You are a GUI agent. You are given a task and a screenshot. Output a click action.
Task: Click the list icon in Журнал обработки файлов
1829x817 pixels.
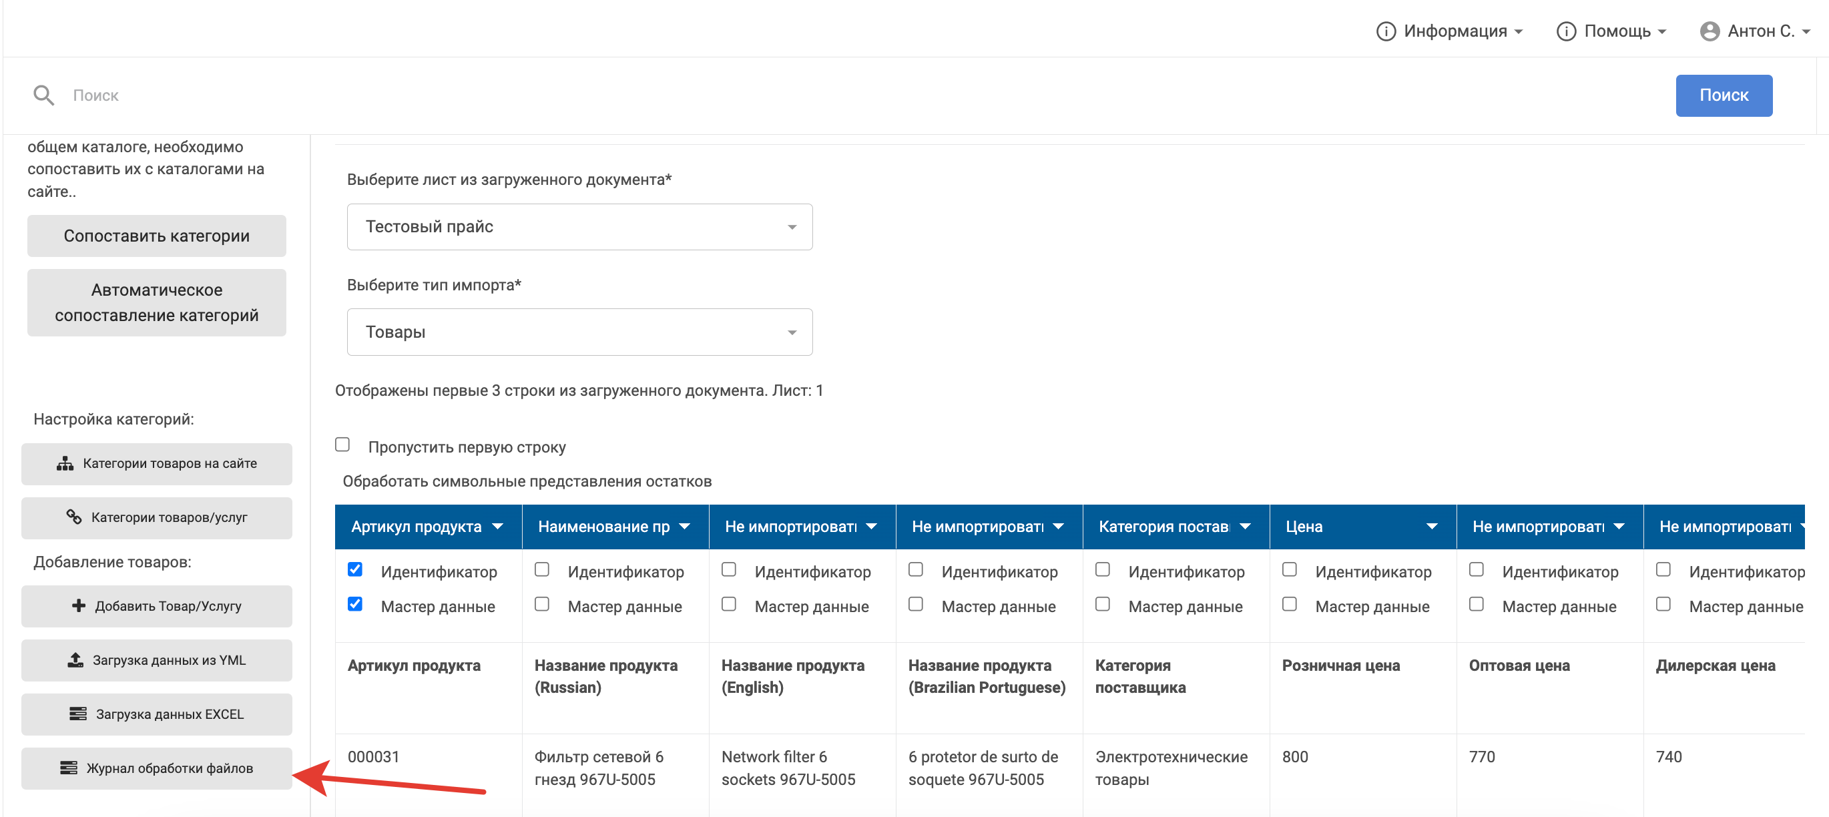69,768
